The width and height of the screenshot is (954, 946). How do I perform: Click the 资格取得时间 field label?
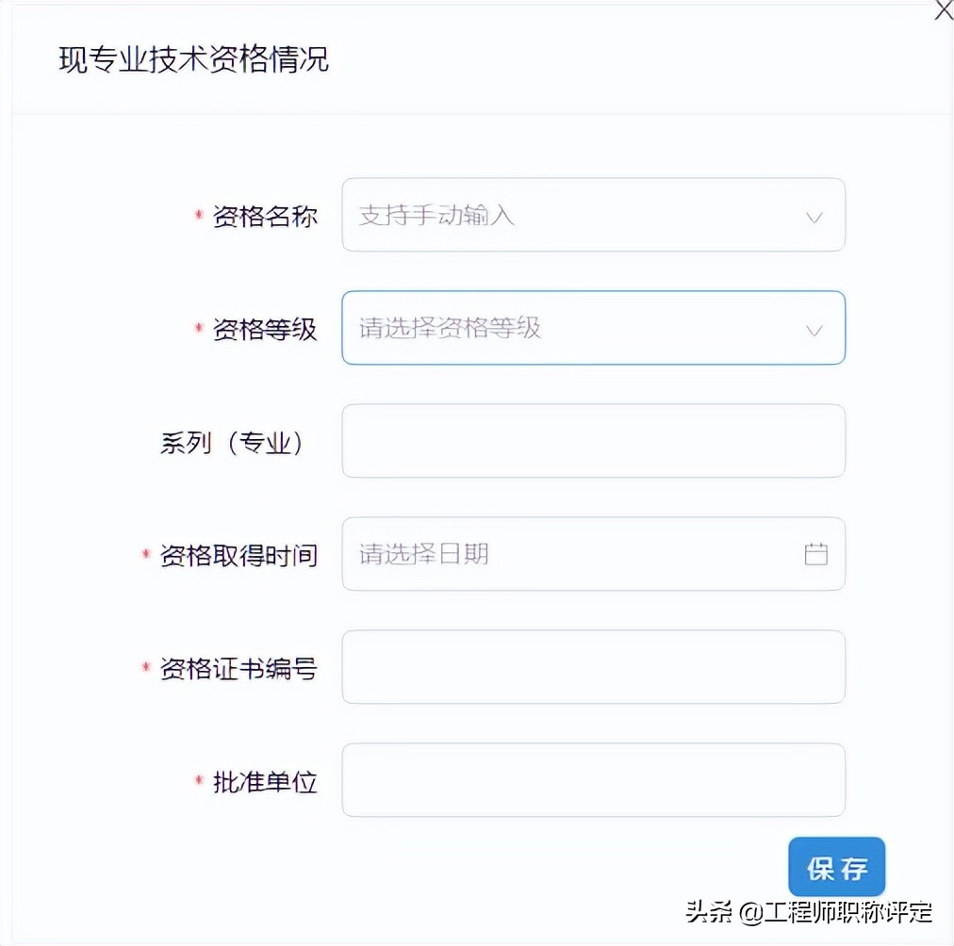tap(238, 556)
